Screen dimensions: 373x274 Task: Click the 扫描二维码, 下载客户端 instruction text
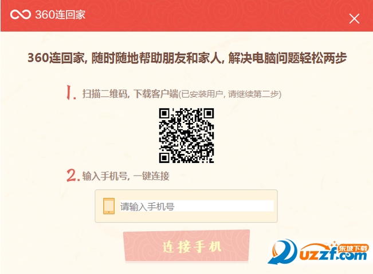click(x=130, y=94)
